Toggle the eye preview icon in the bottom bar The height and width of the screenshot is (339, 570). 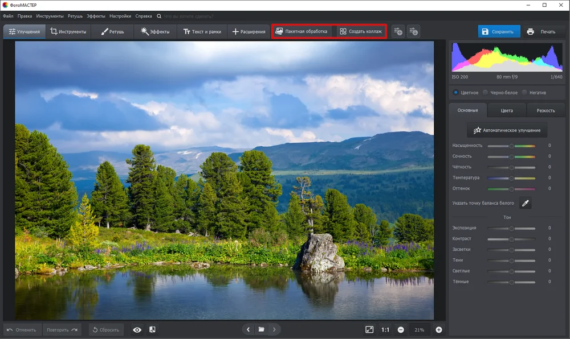(x=137, y=329)
